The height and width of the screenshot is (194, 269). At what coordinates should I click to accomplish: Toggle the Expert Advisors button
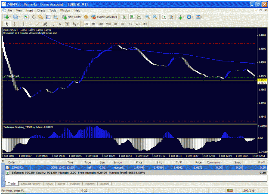[x=104, y=17]
